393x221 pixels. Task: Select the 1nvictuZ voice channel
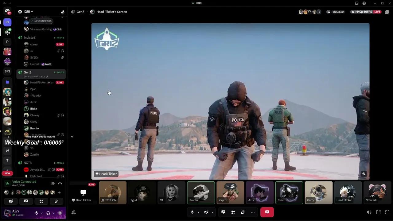[x=41, y=37]
